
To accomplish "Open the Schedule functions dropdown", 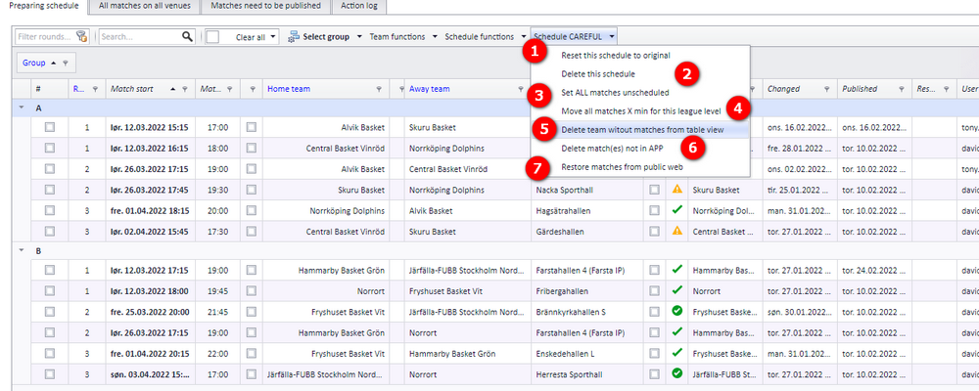I will pos(523,37).
